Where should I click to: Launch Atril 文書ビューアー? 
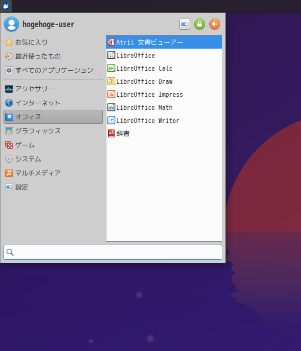(x=164, y=42)
